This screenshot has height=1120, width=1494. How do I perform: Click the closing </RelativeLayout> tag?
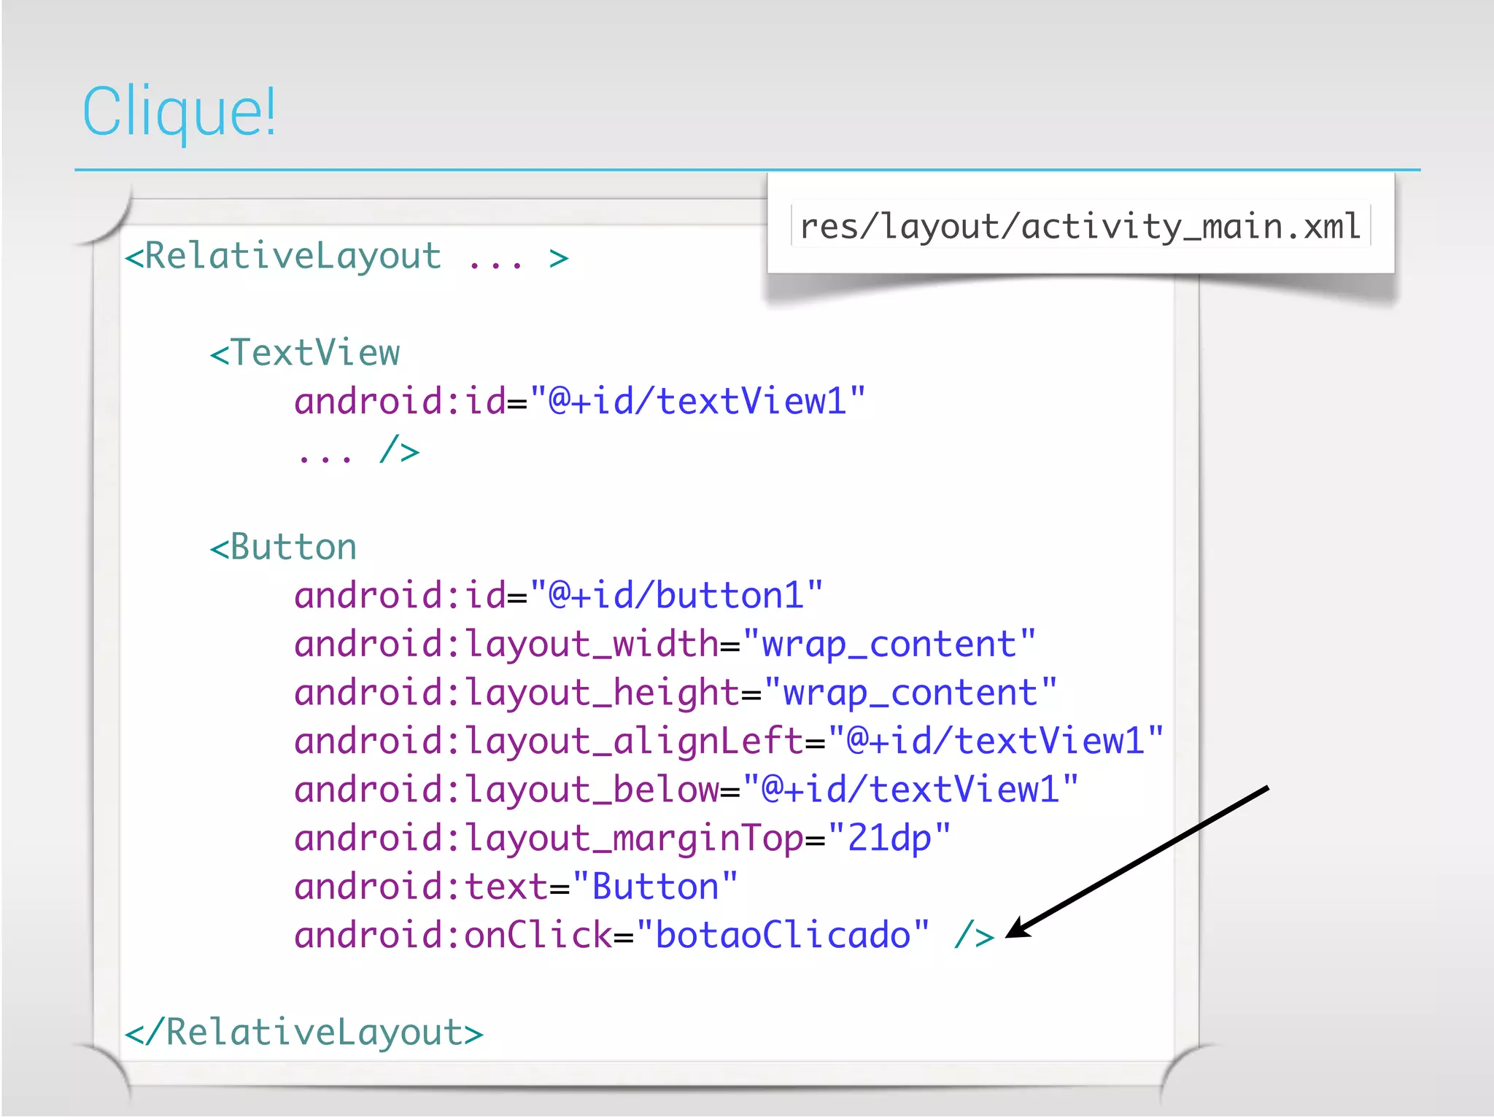pyautogui.click(x=304, y=1032)
